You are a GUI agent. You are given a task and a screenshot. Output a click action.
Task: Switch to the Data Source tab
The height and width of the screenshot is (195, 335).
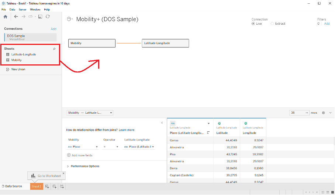(12, 186)
